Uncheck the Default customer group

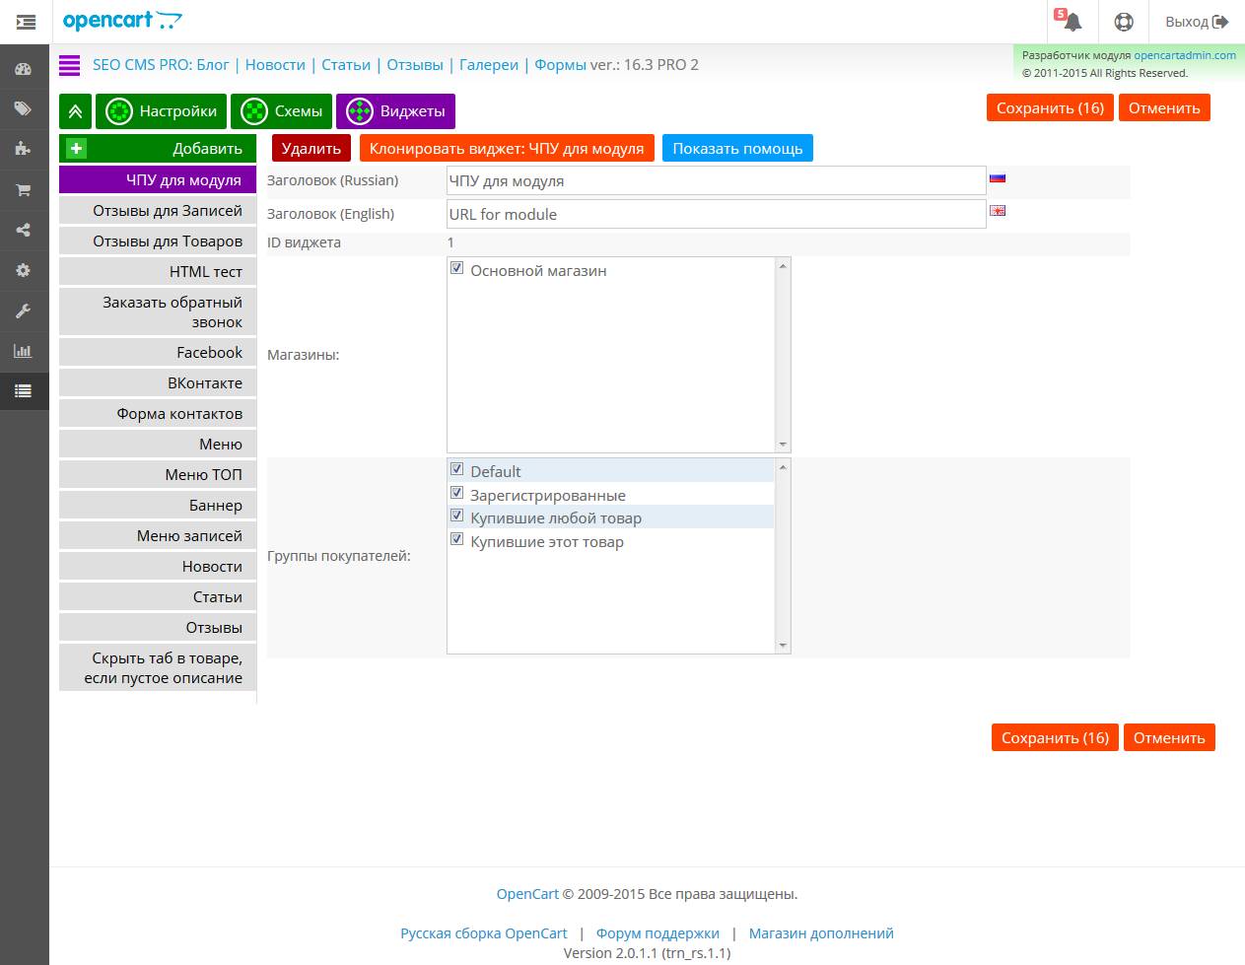point(456,469)
